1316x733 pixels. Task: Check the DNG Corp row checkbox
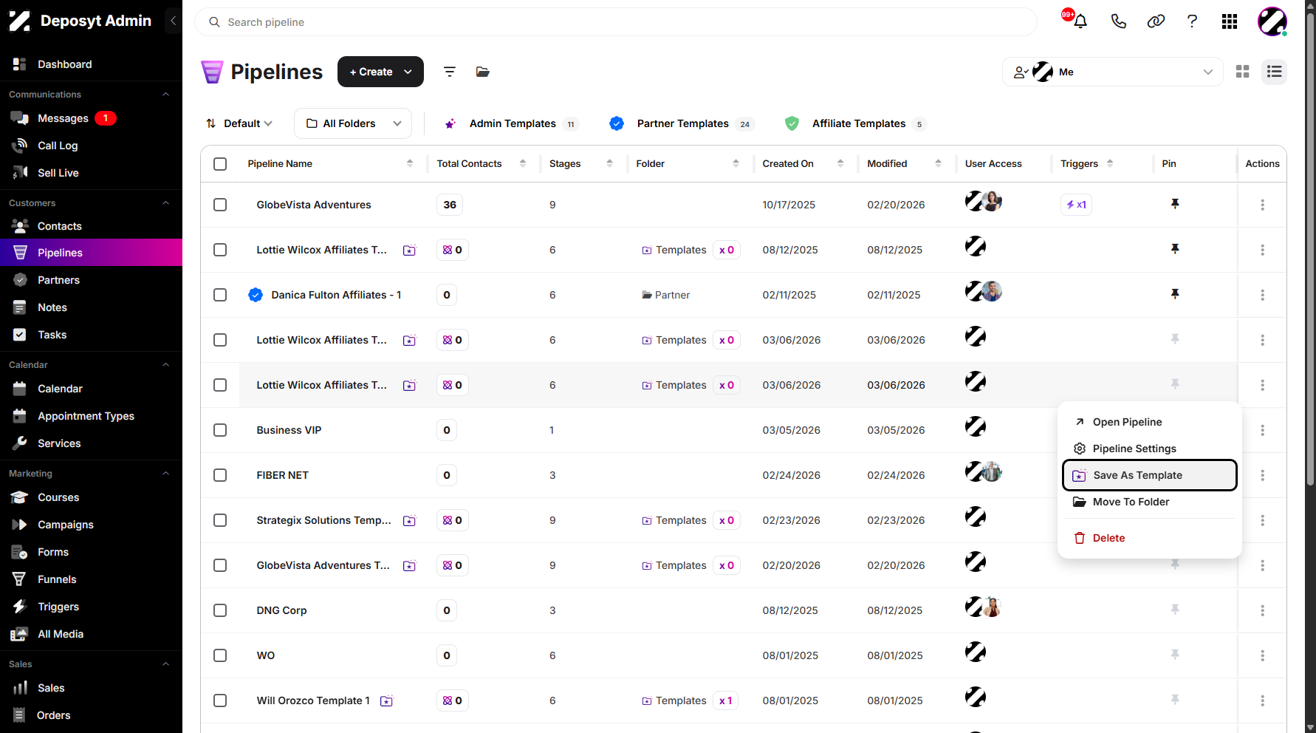coord(220,610)
